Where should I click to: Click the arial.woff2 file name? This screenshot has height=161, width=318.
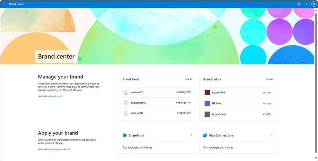(x=137, y=92)
